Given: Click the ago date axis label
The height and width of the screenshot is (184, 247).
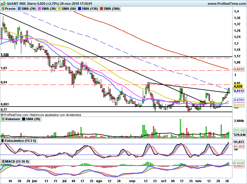Looking at the screenshot, I should point(99,181).
